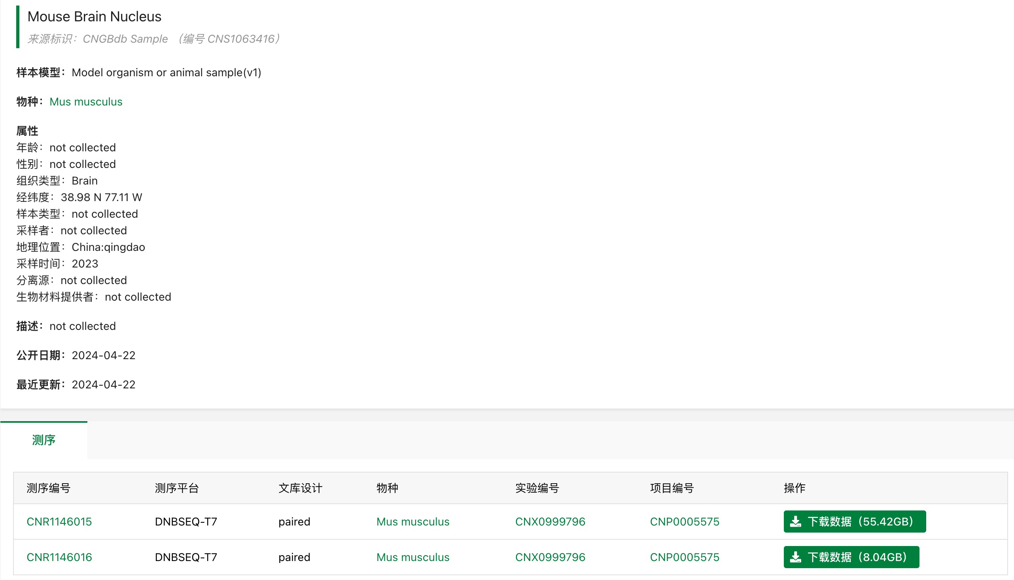The height and width of the screenshot is (580, 1014).
Task: Open project CNP0005575 in first row
Action: pyautogui.click(x=684, y=522)
